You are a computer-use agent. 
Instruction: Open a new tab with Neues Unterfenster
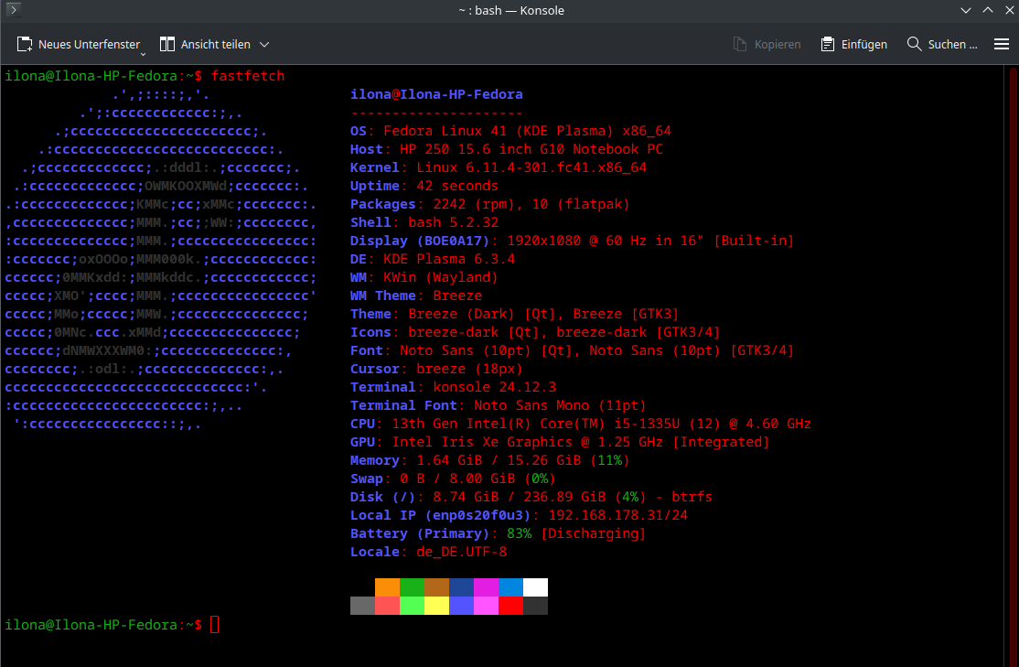tap(78, 44)
